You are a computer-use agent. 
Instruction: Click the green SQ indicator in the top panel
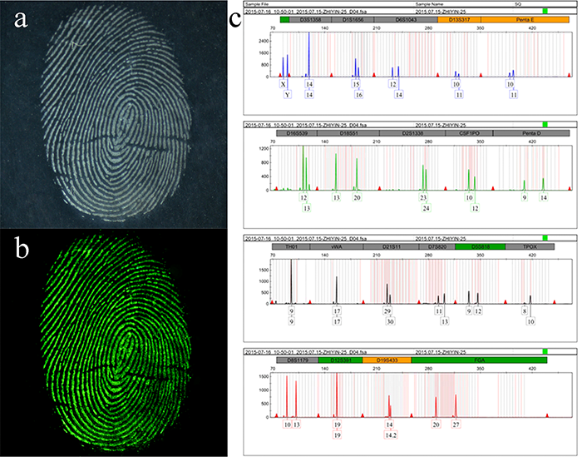click(545, 11)
